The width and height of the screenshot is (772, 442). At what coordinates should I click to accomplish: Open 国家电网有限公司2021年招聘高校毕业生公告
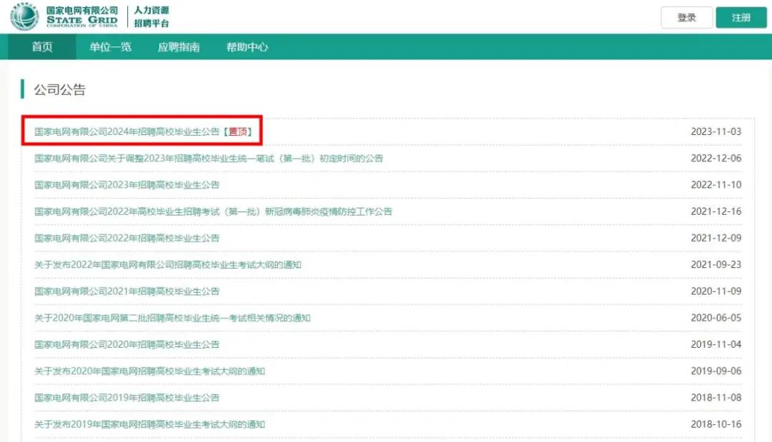tap(127, 291)
